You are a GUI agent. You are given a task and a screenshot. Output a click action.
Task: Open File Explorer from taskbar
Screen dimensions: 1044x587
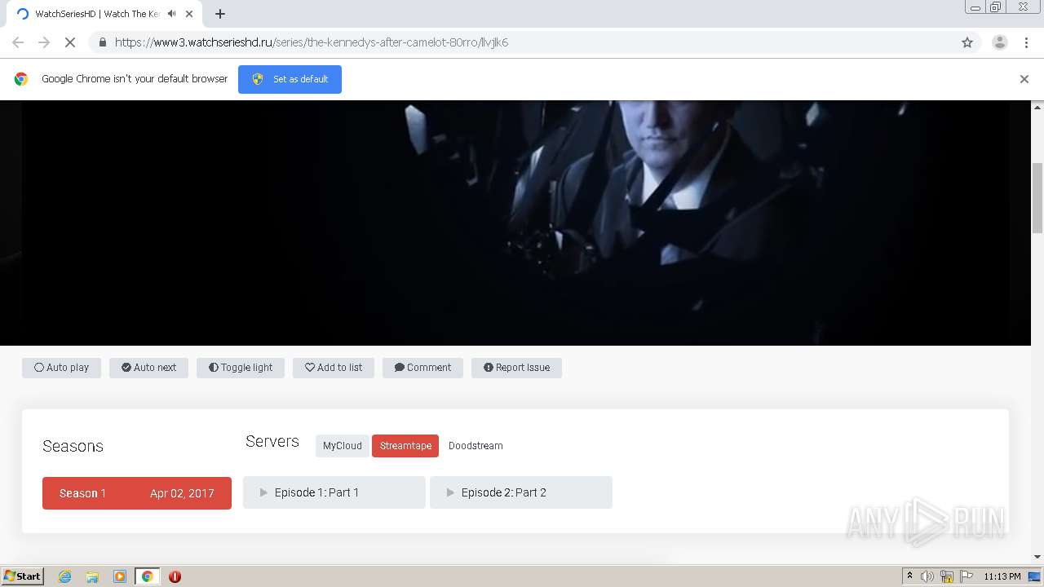pyautogui.click(x=92, y=576)
